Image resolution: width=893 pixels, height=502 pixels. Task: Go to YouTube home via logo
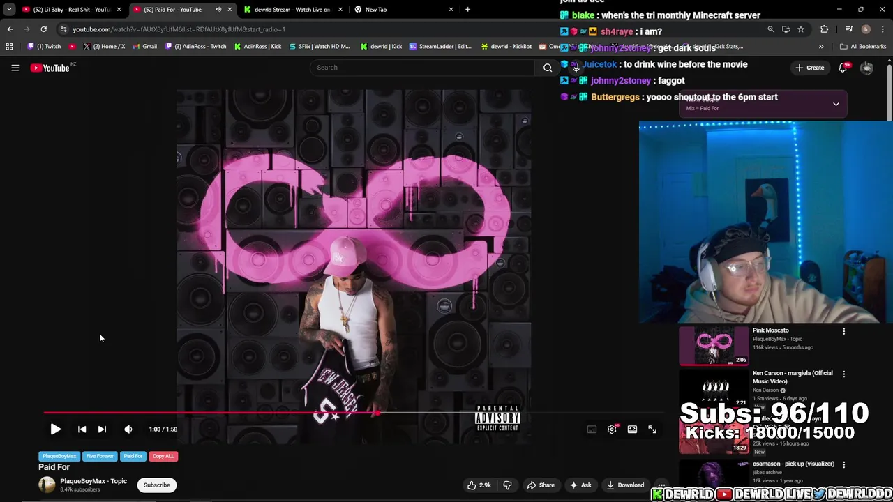(50, 68)
